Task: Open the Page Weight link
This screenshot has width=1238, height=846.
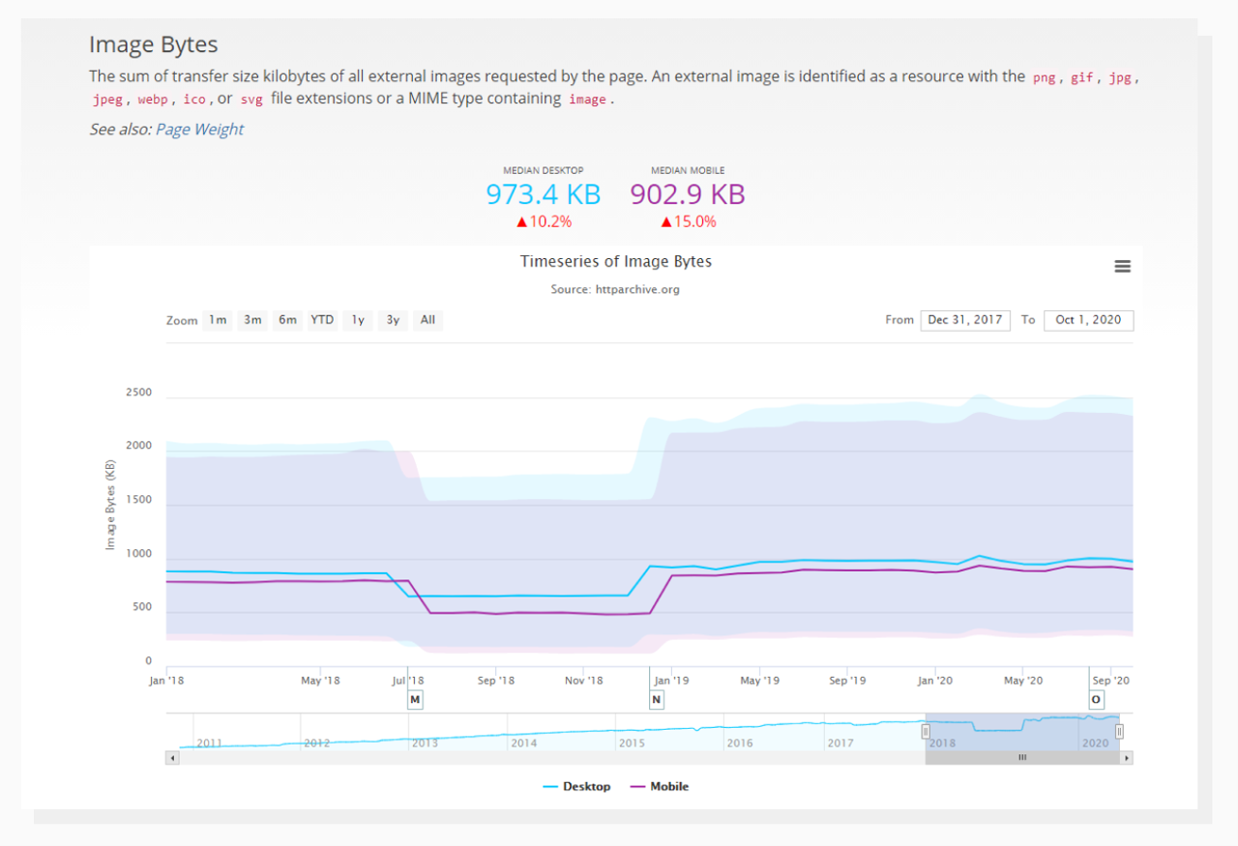Action: point(199,129)
